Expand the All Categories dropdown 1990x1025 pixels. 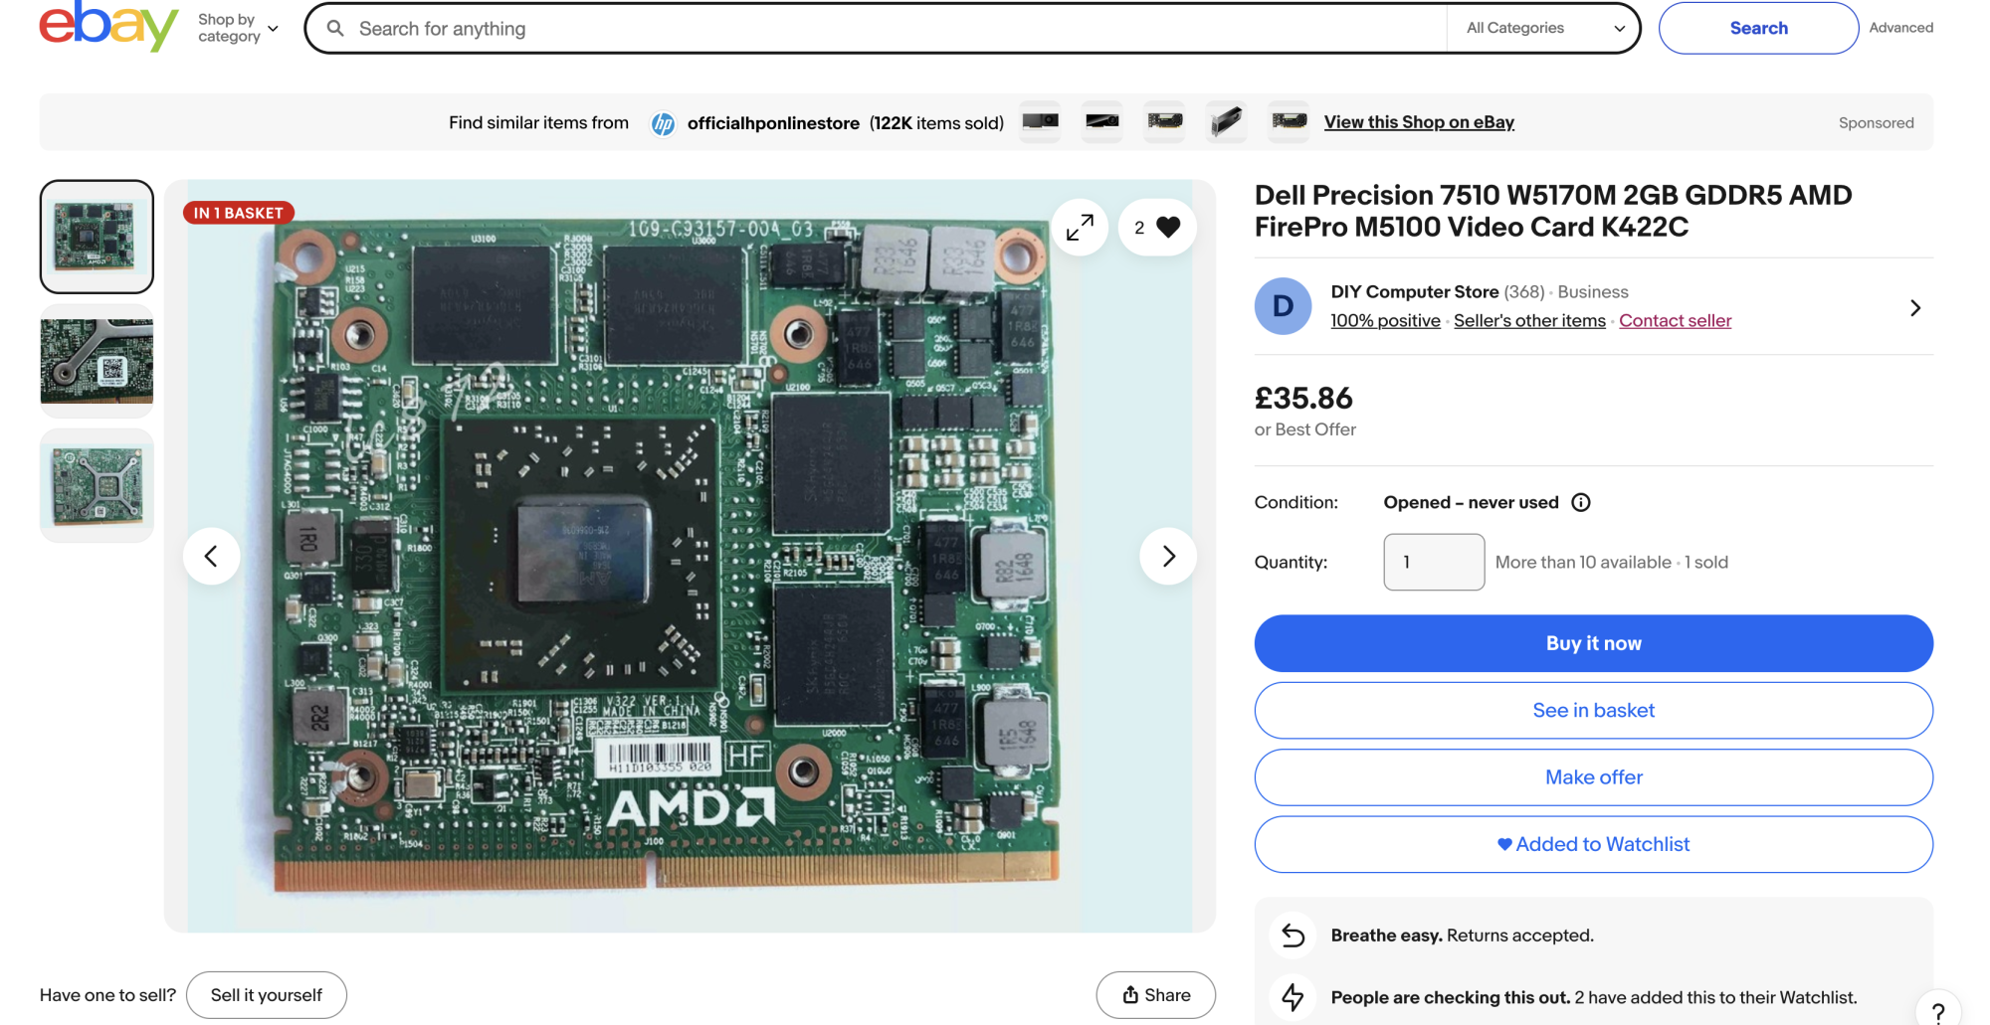click(1544, 28)
